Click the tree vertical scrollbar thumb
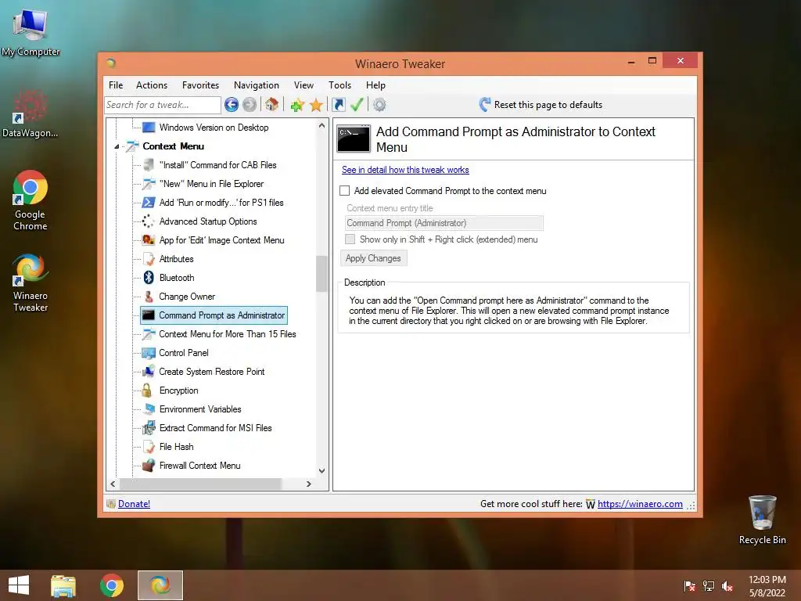Screen dimensions: 801x601 321,273
